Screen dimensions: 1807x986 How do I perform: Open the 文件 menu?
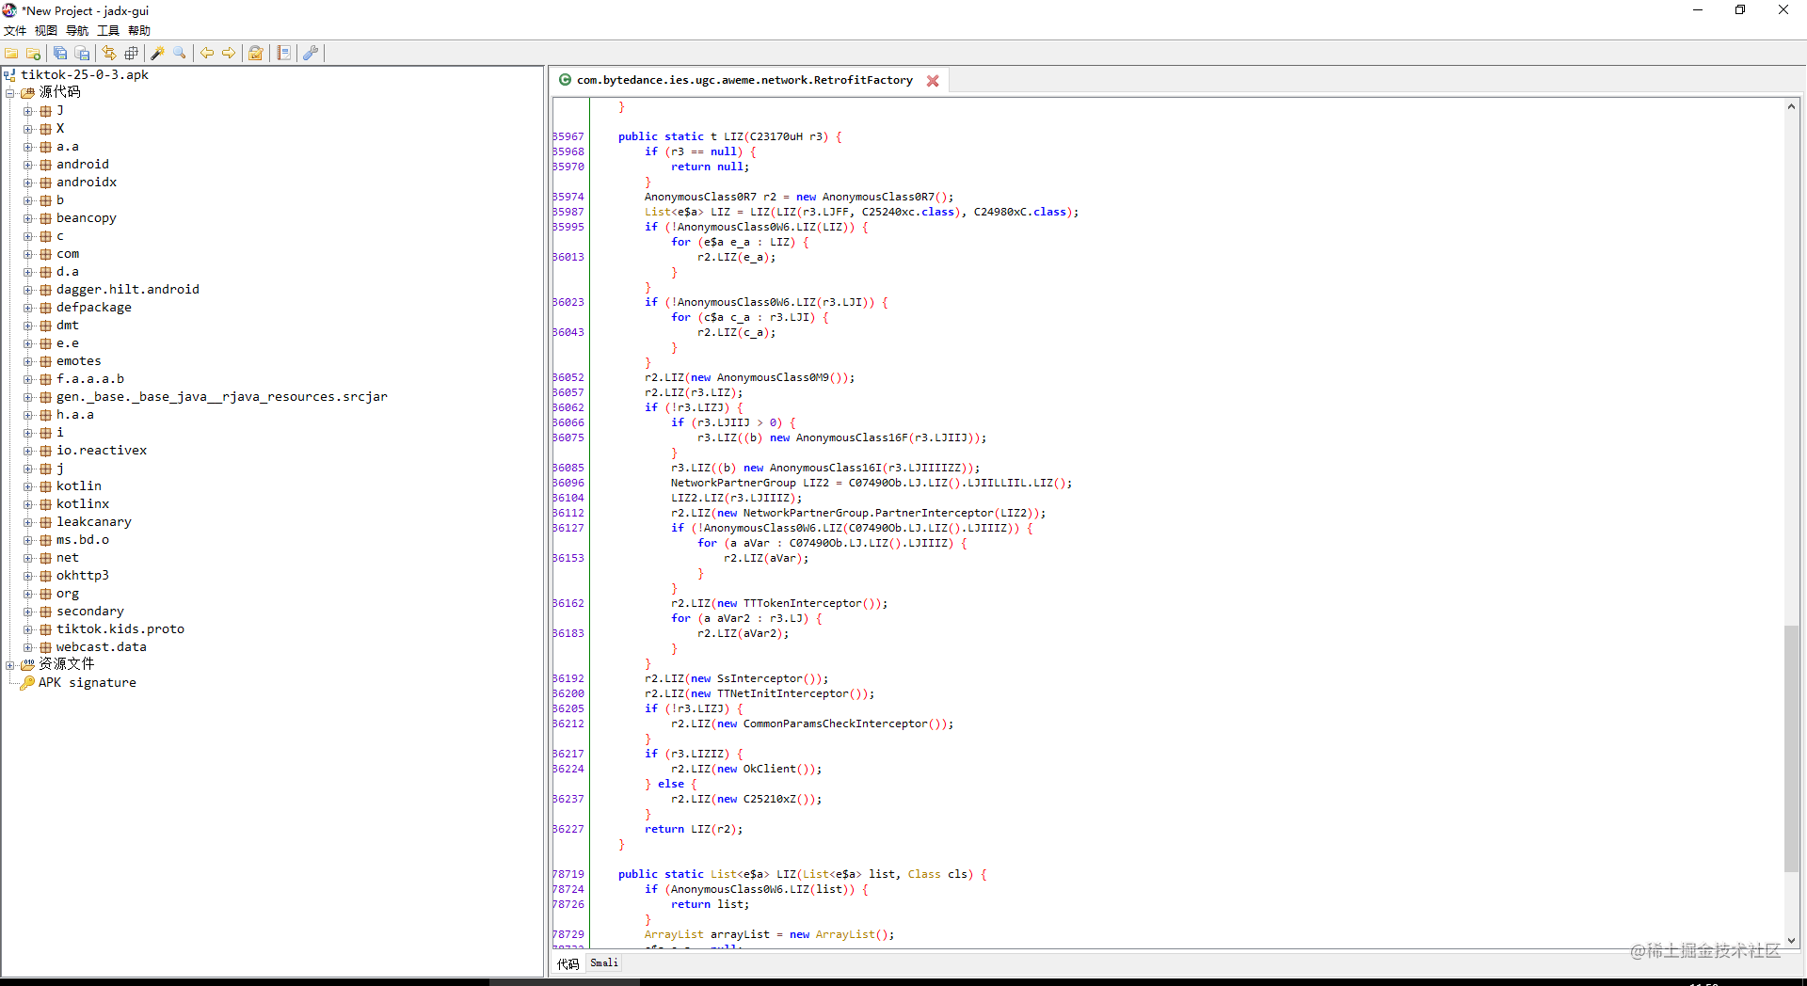coord(15,31)
